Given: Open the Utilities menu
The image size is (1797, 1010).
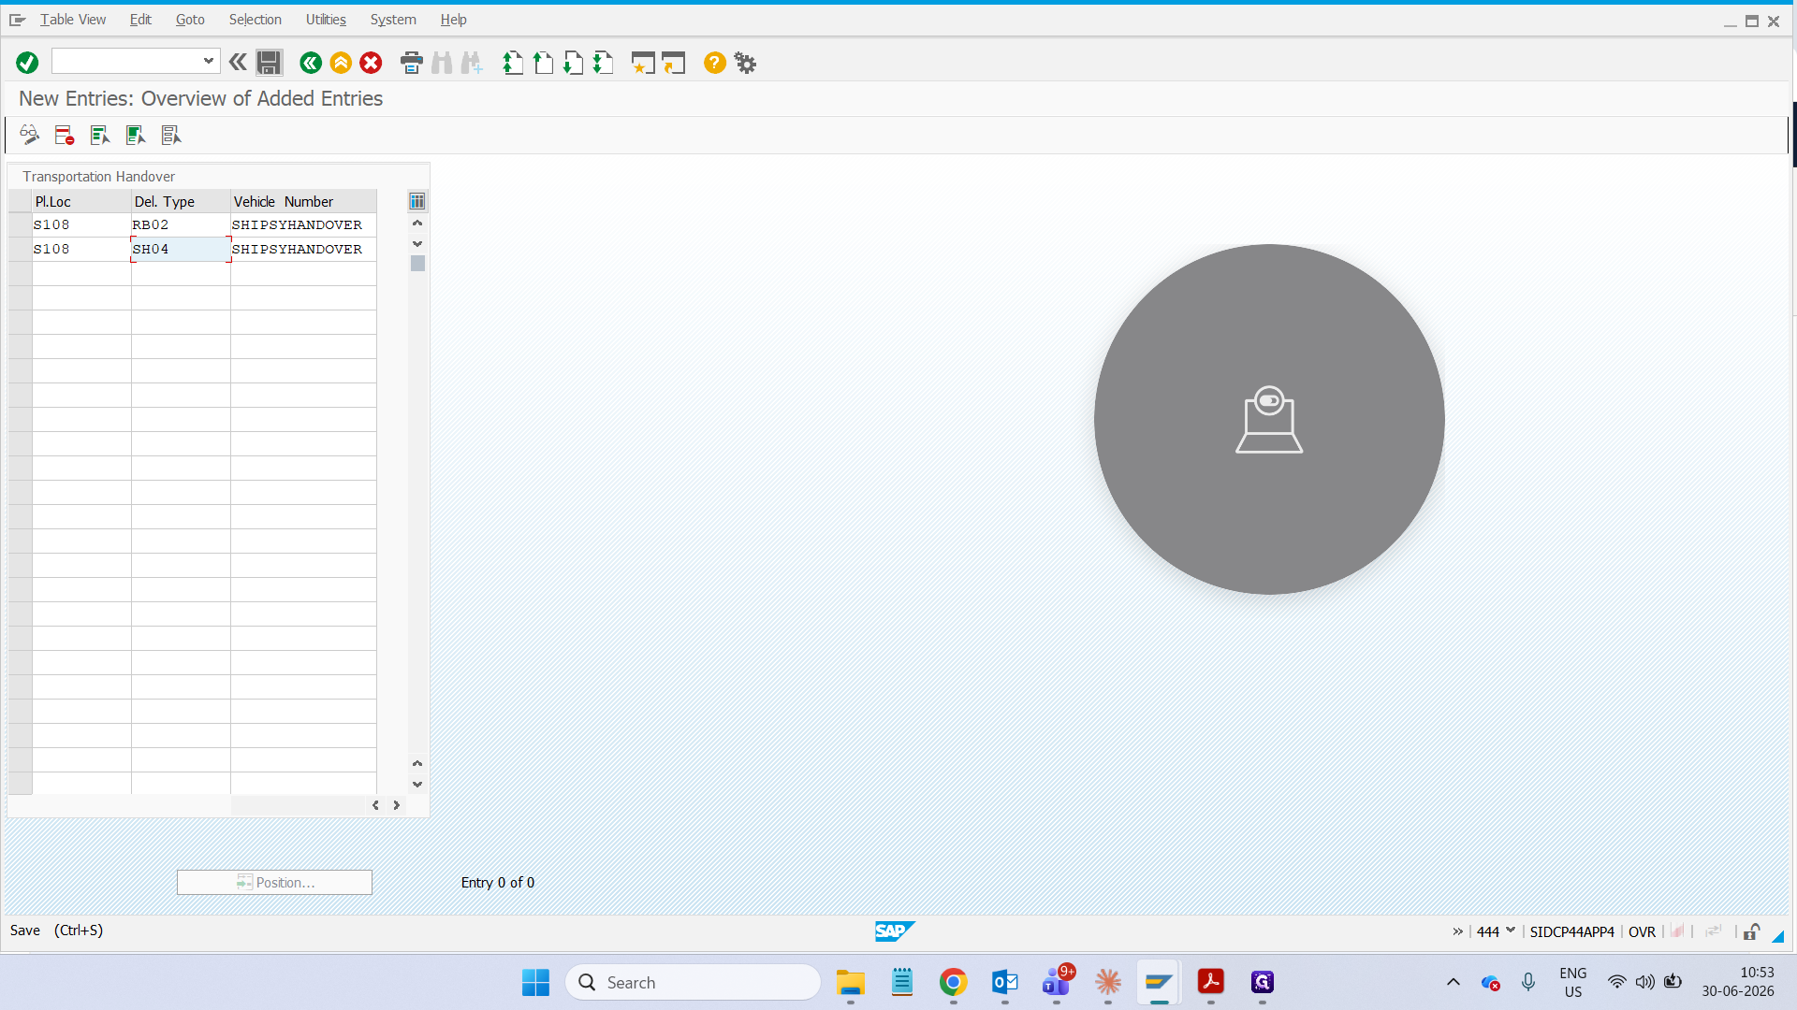Looking at the screenshot, I should click(326, 20).
